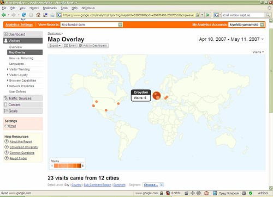This screenshot has height=197, width=273.
Task: Click the lightest swatch in the Visits legend
Action: point(56,165)
